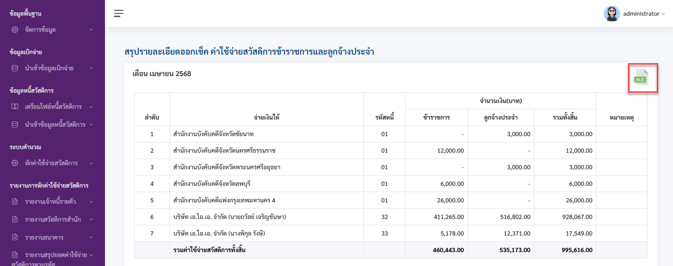673x266 pixels.
Task: Click the document icon beside รายงานสวัสดิการสำนัก
Action: pos(15,219)
